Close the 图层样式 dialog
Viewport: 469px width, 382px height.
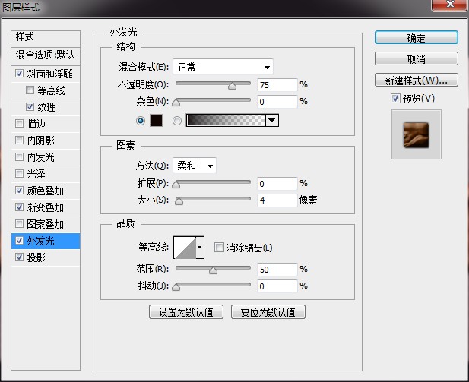449,5
